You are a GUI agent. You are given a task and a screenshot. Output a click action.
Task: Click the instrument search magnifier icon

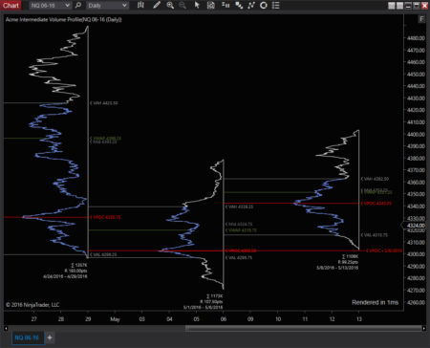click(x=78, y=5)
